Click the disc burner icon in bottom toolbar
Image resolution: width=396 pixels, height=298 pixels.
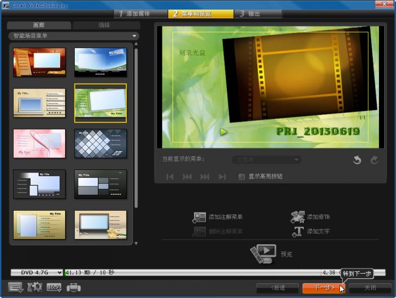[x=74, y=287]
